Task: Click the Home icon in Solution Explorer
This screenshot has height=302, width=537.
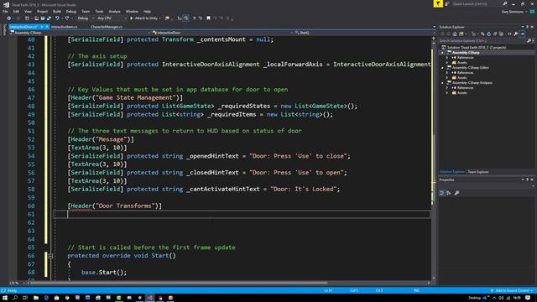Action: tap(455, 34)
